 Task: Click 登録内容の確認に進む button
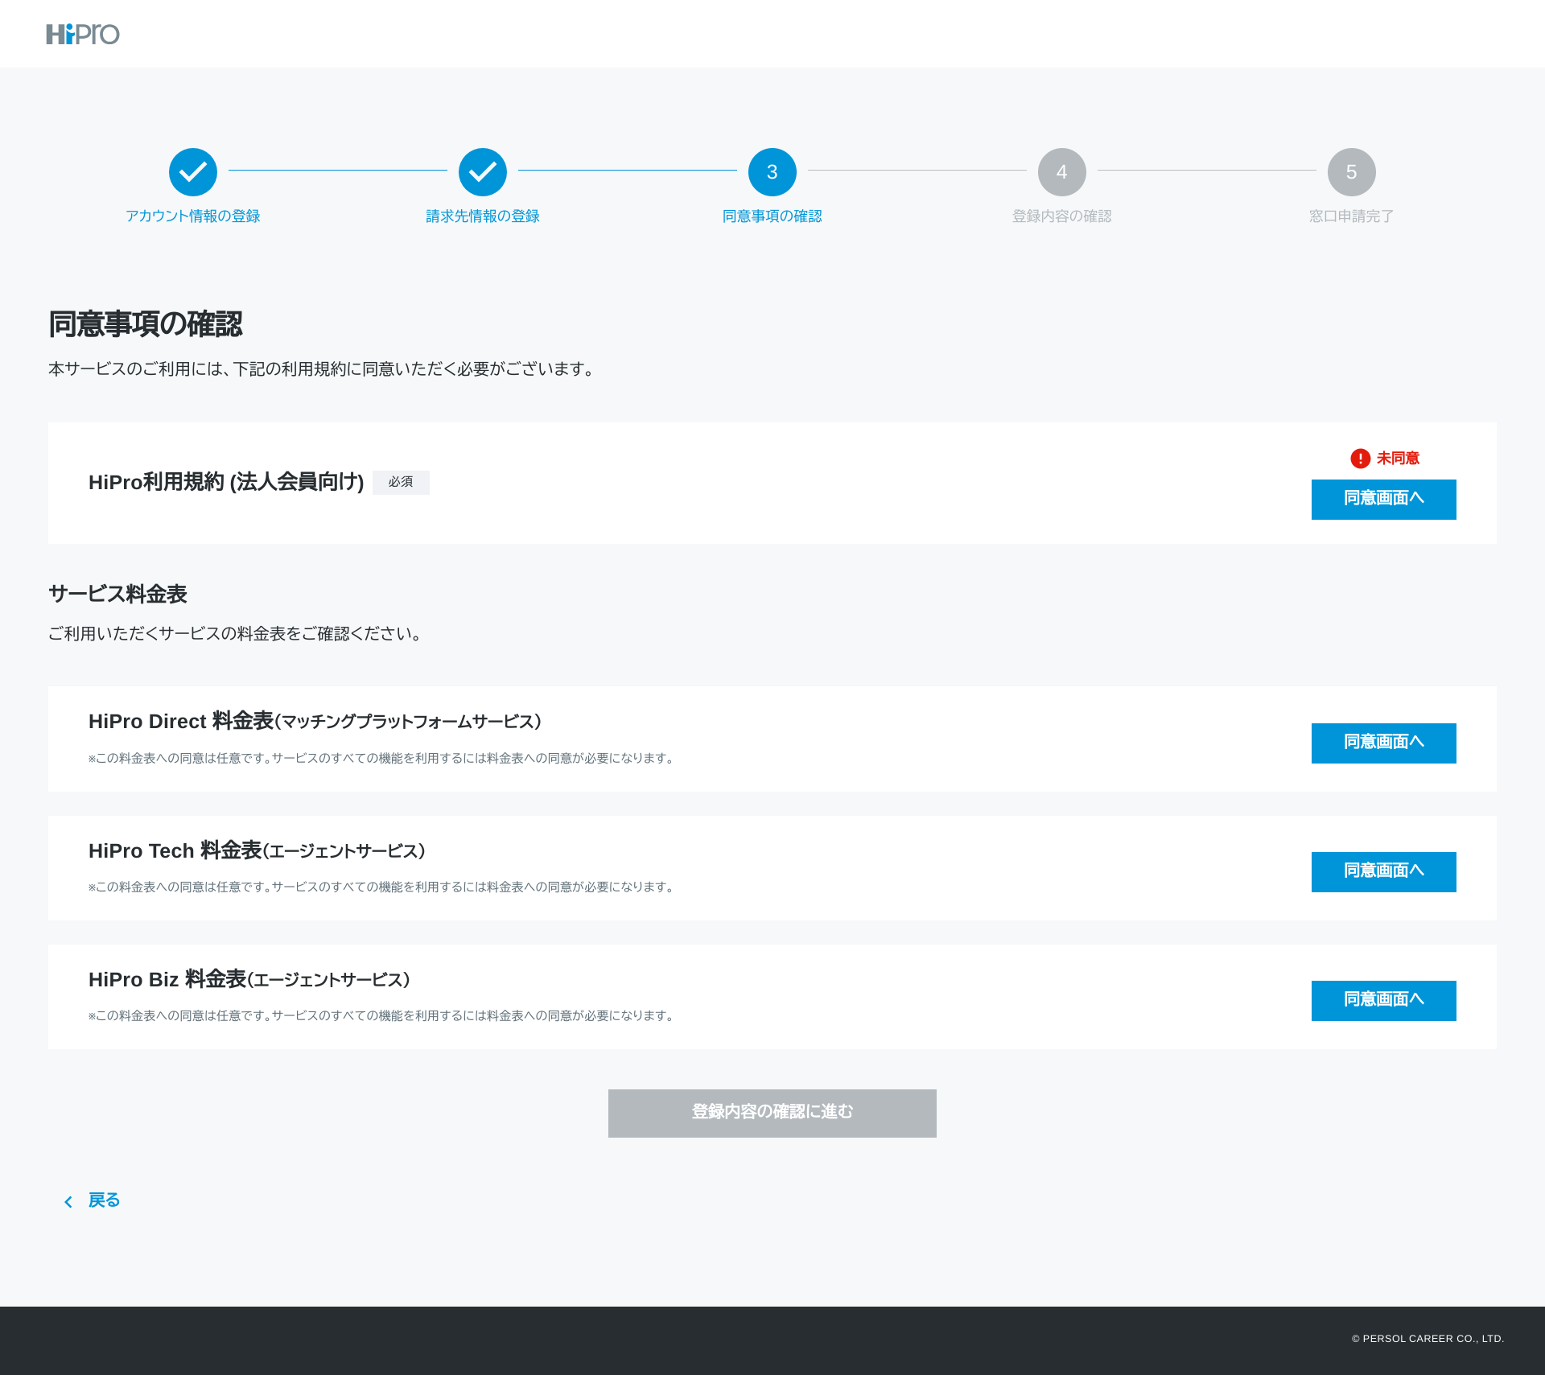(772, 1113)
